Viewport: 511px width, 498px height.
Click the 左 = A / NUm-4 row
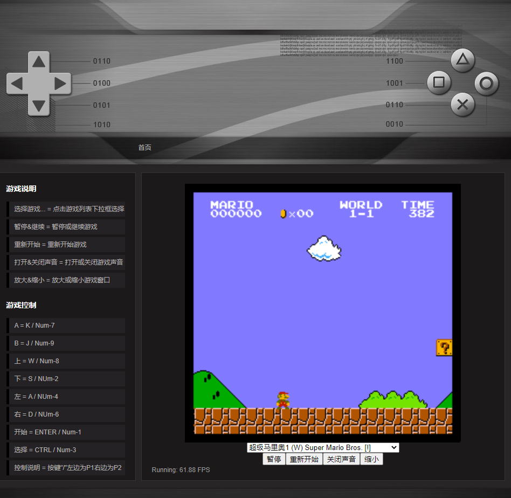[66, 397]
